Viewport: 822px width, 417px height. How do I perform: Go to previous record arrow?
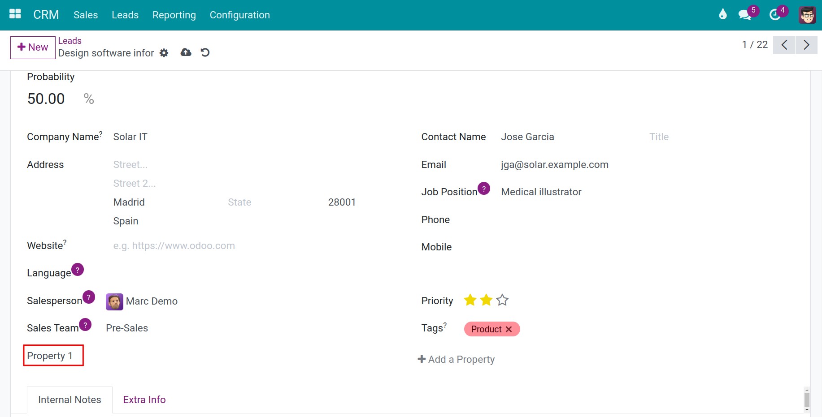[x=784, y=45]
